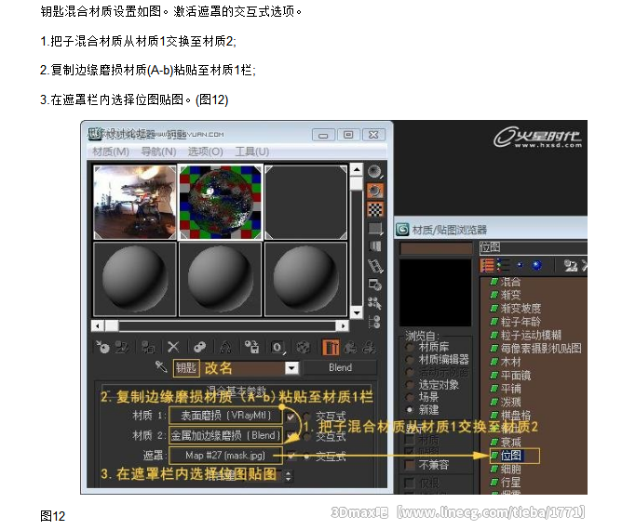Click the Map #27 (mask.jpg) mask button
Image resolution: width=622 pixels, height=530 pixels.
[x=225, y=456]
